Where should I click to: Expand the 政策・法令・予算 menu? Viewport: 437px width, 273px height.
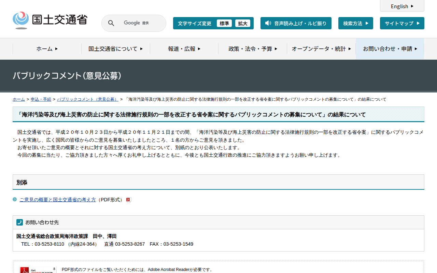coord(253,49)
